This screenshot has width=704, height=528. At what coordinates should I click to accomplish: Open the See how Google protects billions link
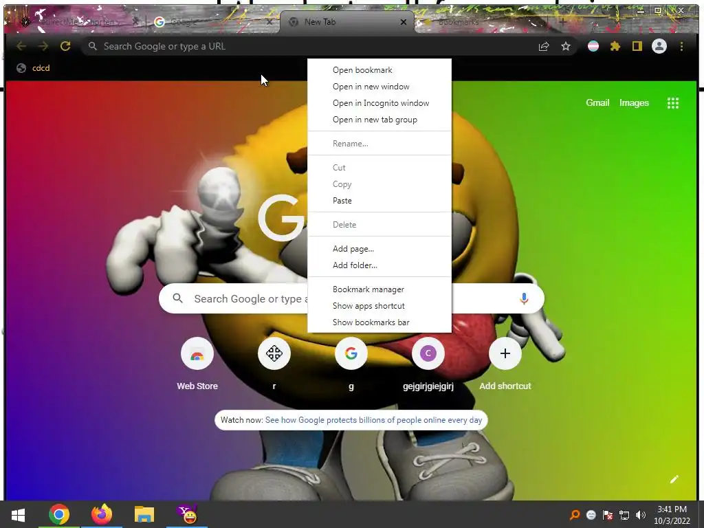click(x=373, y=420)
